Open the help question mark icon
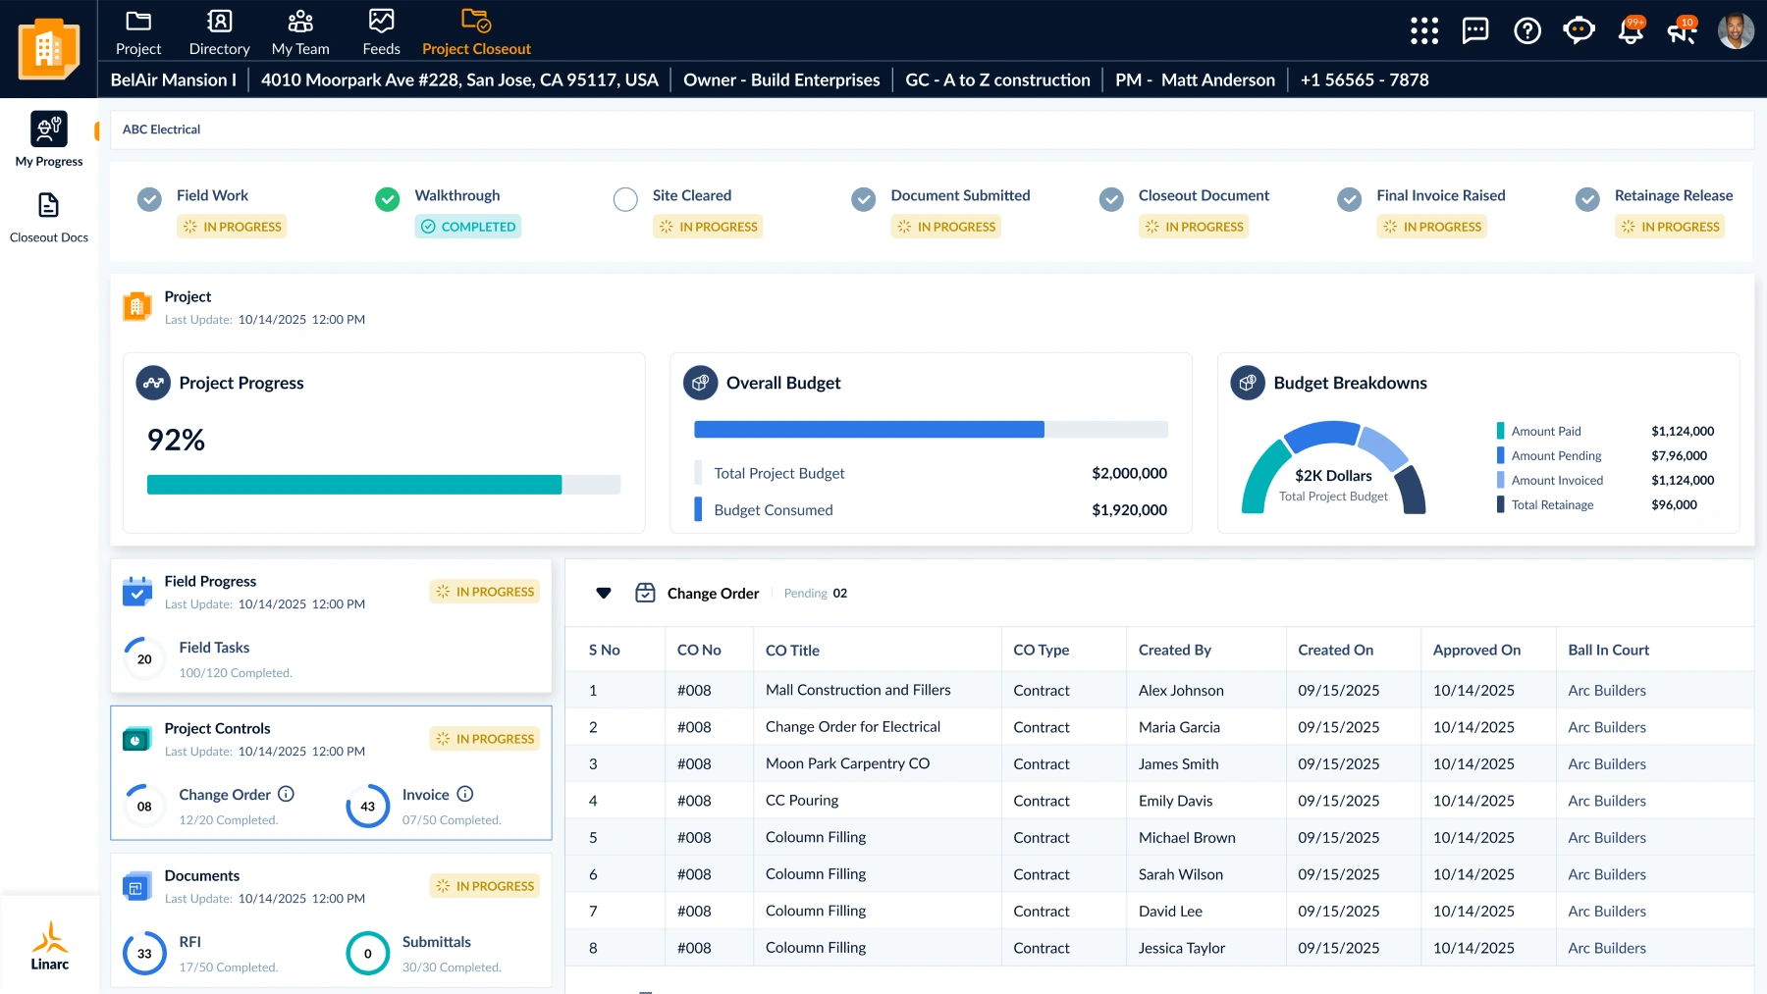1767x994 pixels. click(x=1527, y=30)
